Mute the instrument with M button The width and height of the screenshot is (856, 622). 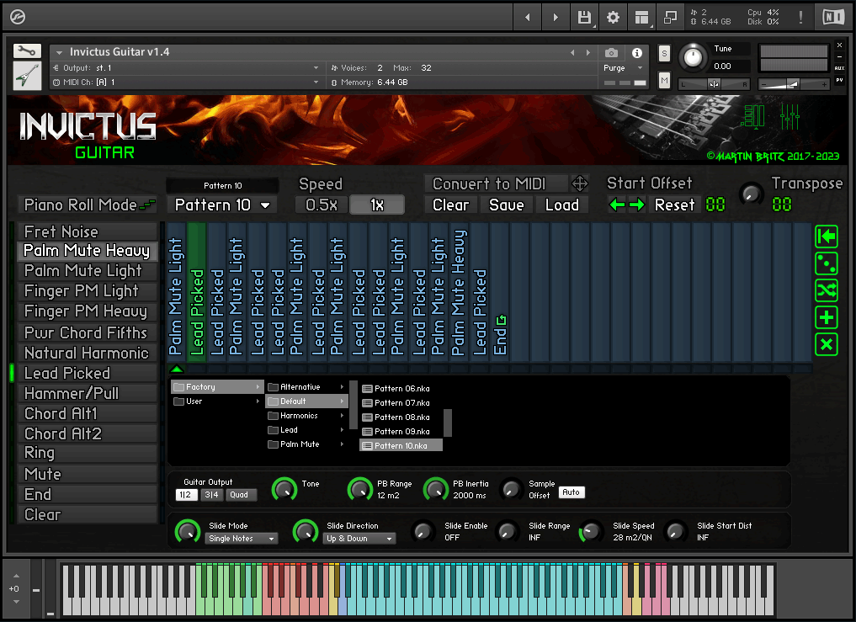[664, 81]
